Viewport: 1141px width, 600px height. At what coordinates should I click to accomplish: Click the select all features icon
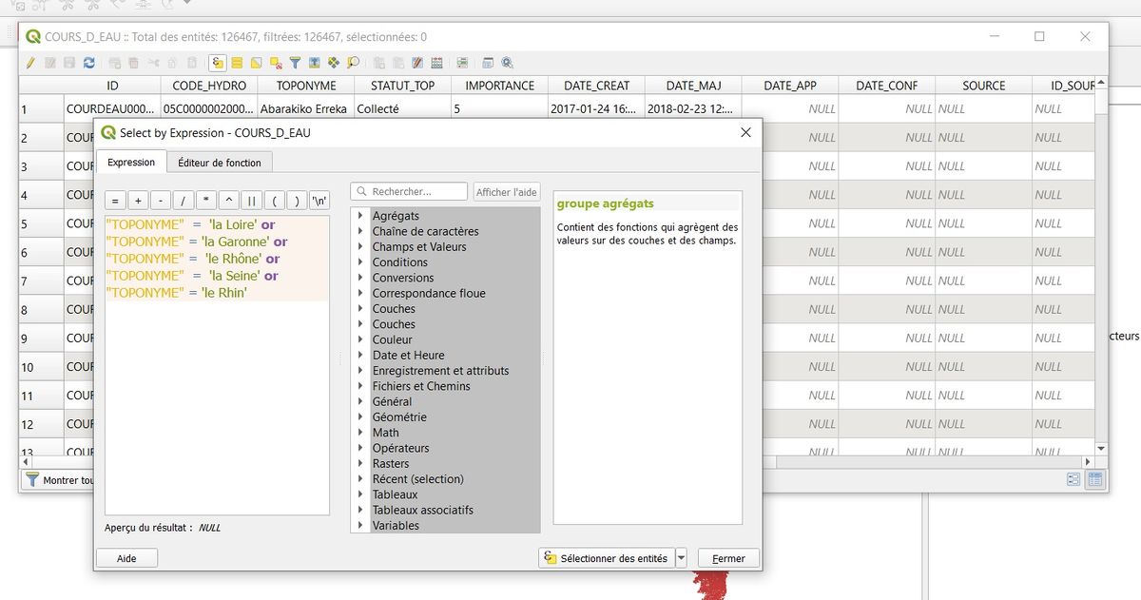pyautogui.click(x=237, y=63)
